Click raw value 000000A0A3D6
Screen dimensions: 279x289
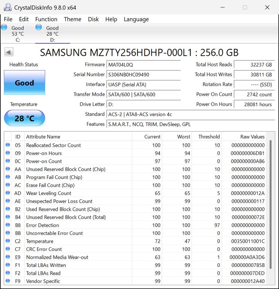[247, 257]
